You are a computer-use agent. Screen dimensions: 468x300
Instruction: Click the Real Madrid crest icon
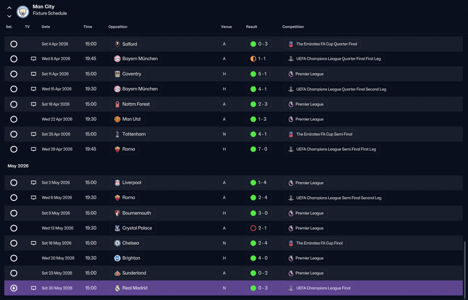coord(117,288)
